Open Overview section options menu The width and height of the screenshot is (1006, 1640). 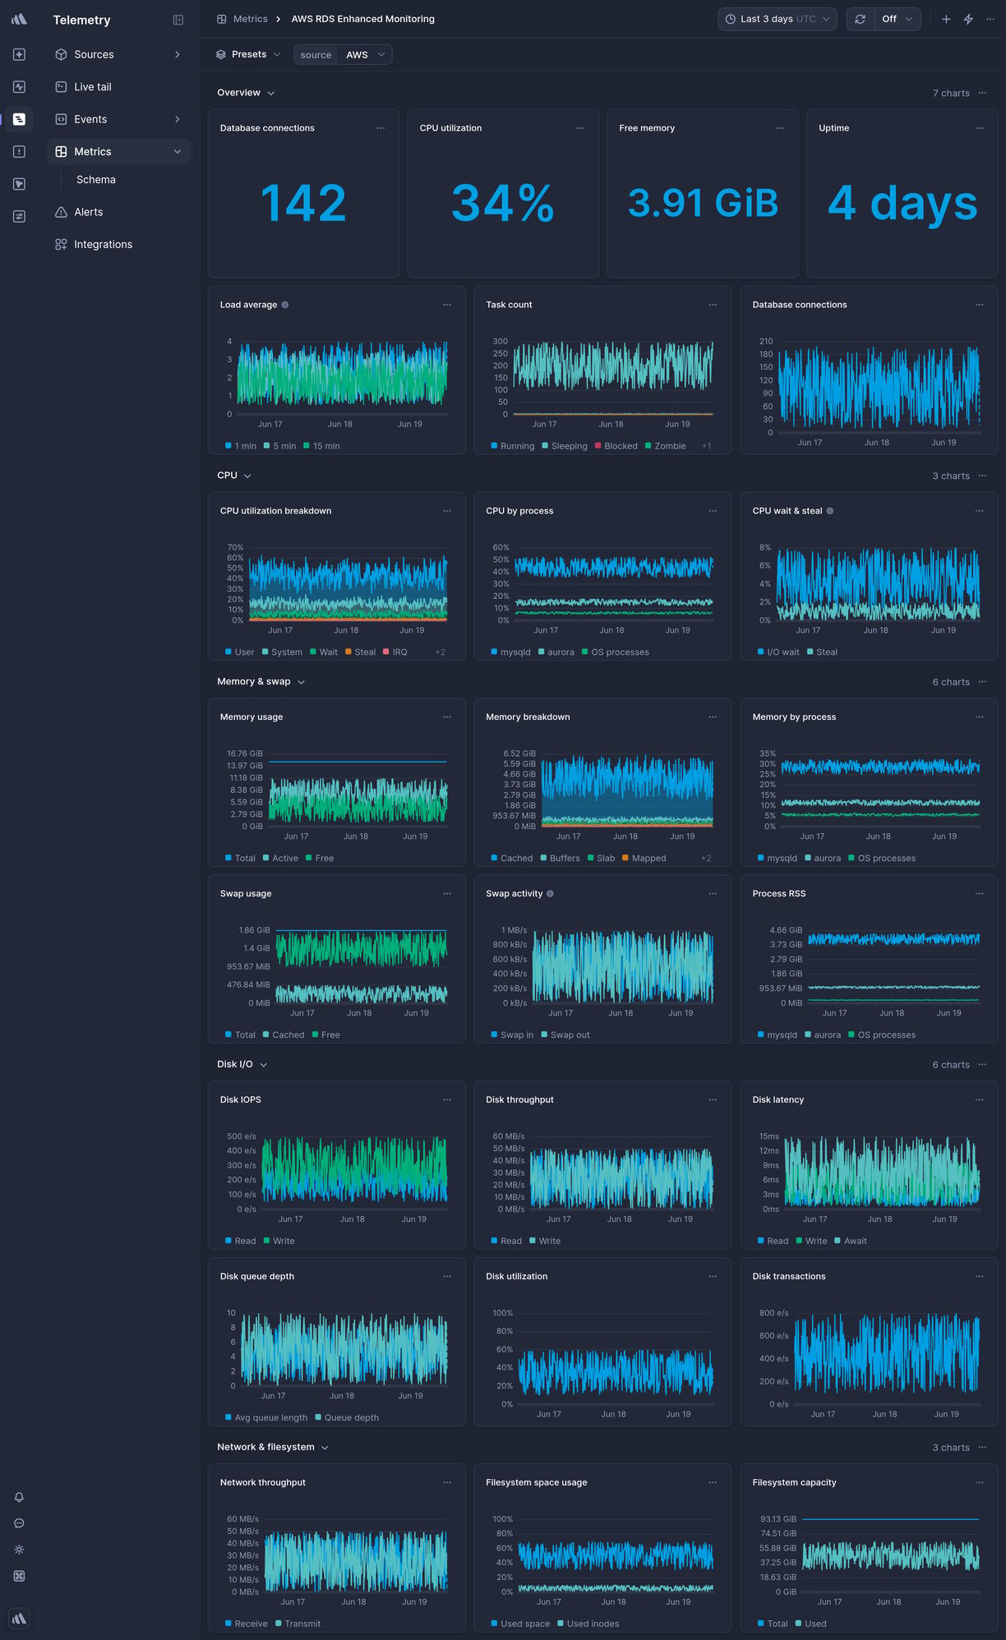point(982,93)
